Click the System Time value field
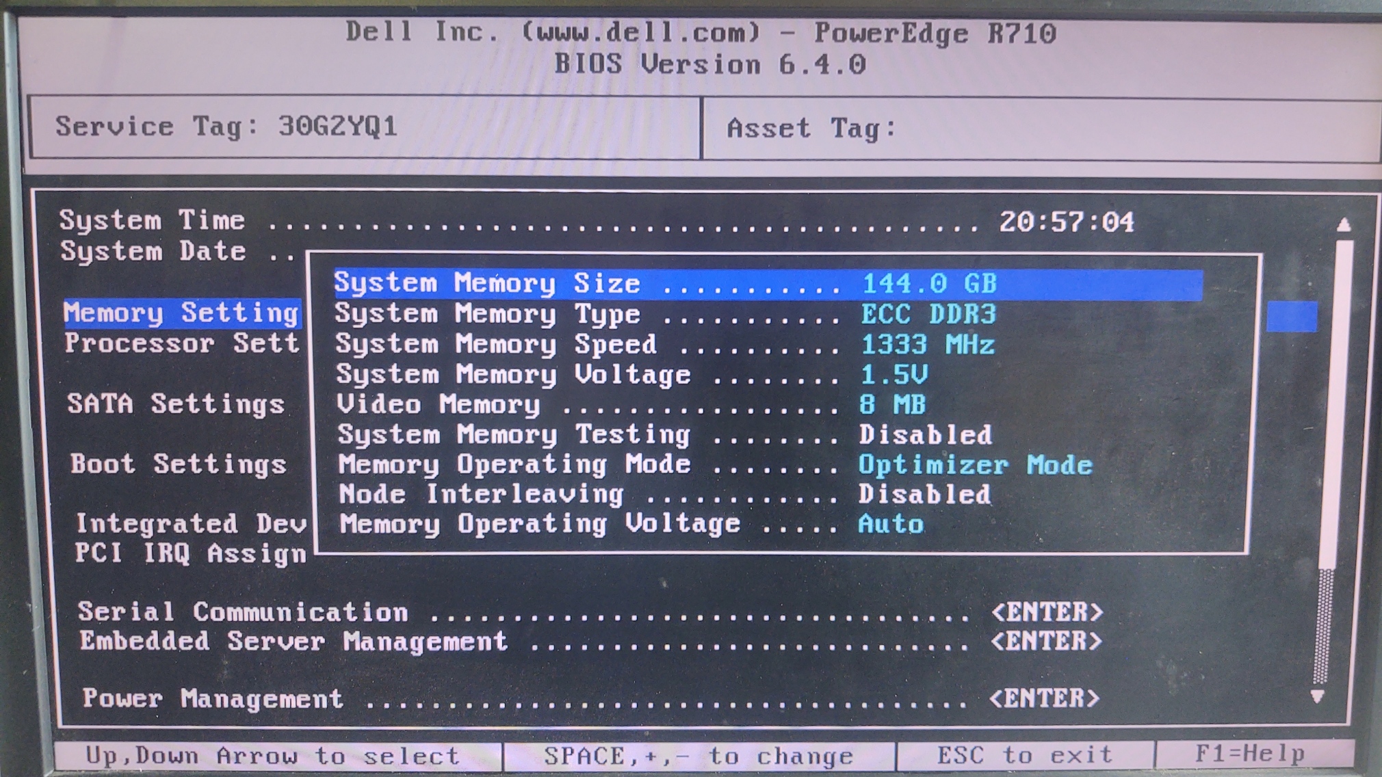This screenshot has height=777, width=1382. coord(1066,222)
